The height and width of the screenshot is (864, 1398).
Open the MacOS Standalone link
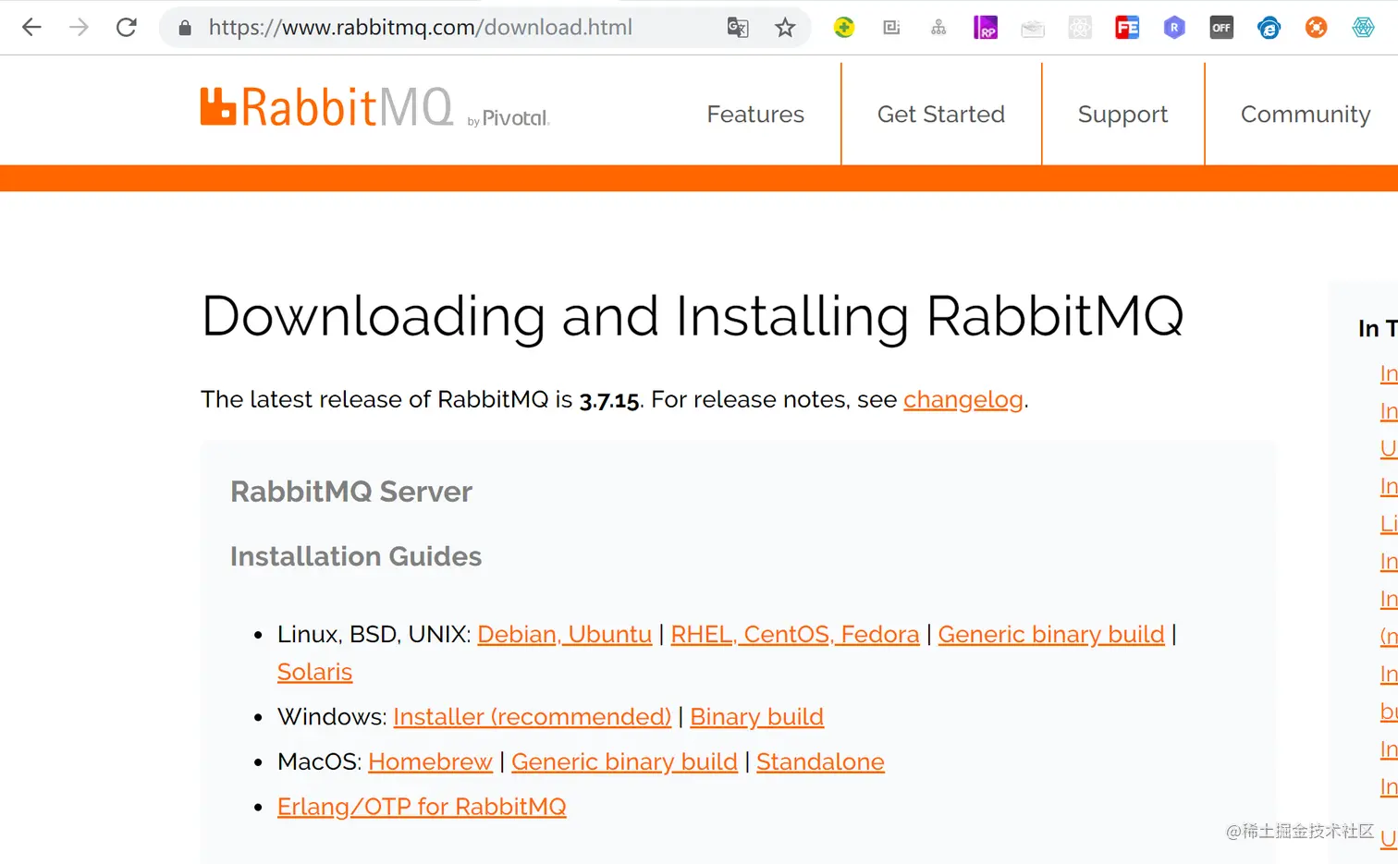pyautogui.click(x=820, y=762)
